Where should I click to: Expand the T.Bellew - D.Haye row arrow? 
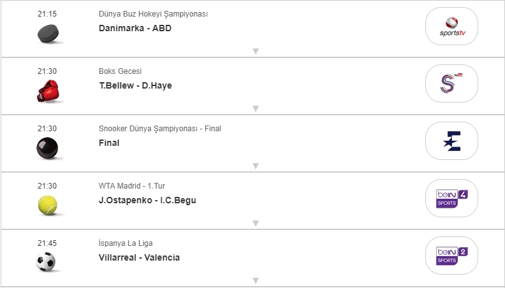pyautogui.click(x=255, y=108)
